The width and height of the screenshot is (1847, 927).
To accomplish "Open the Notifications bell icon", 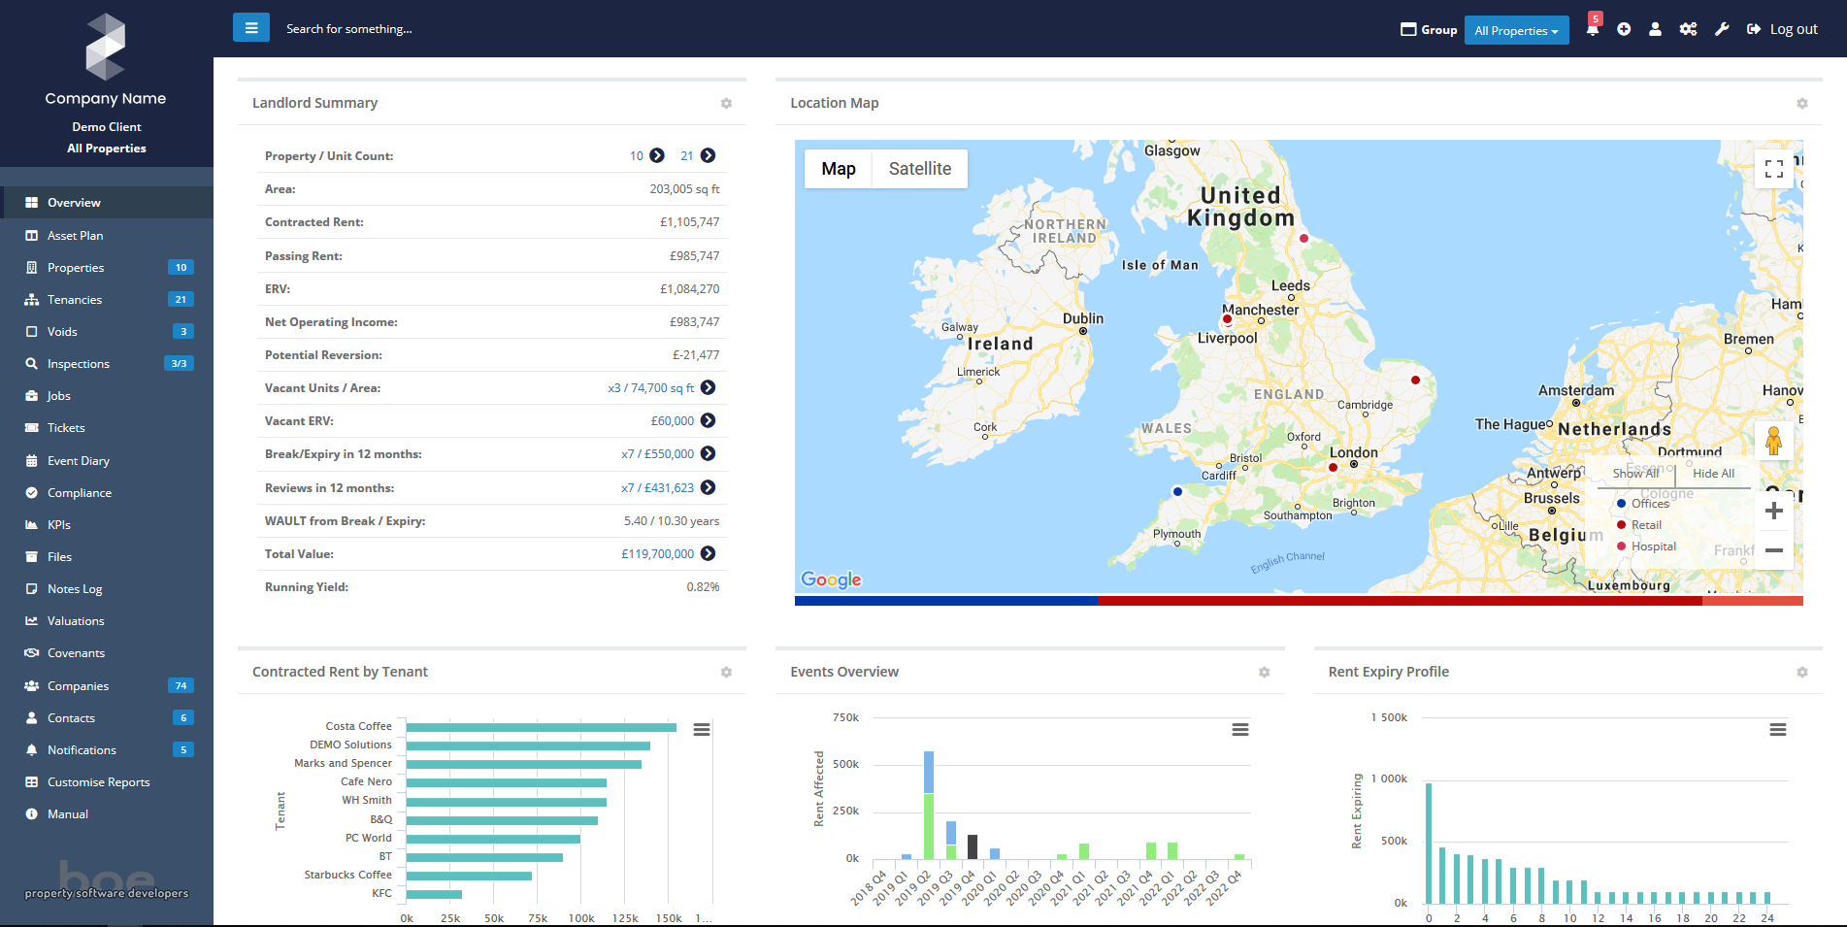I will click(1592, 29).
